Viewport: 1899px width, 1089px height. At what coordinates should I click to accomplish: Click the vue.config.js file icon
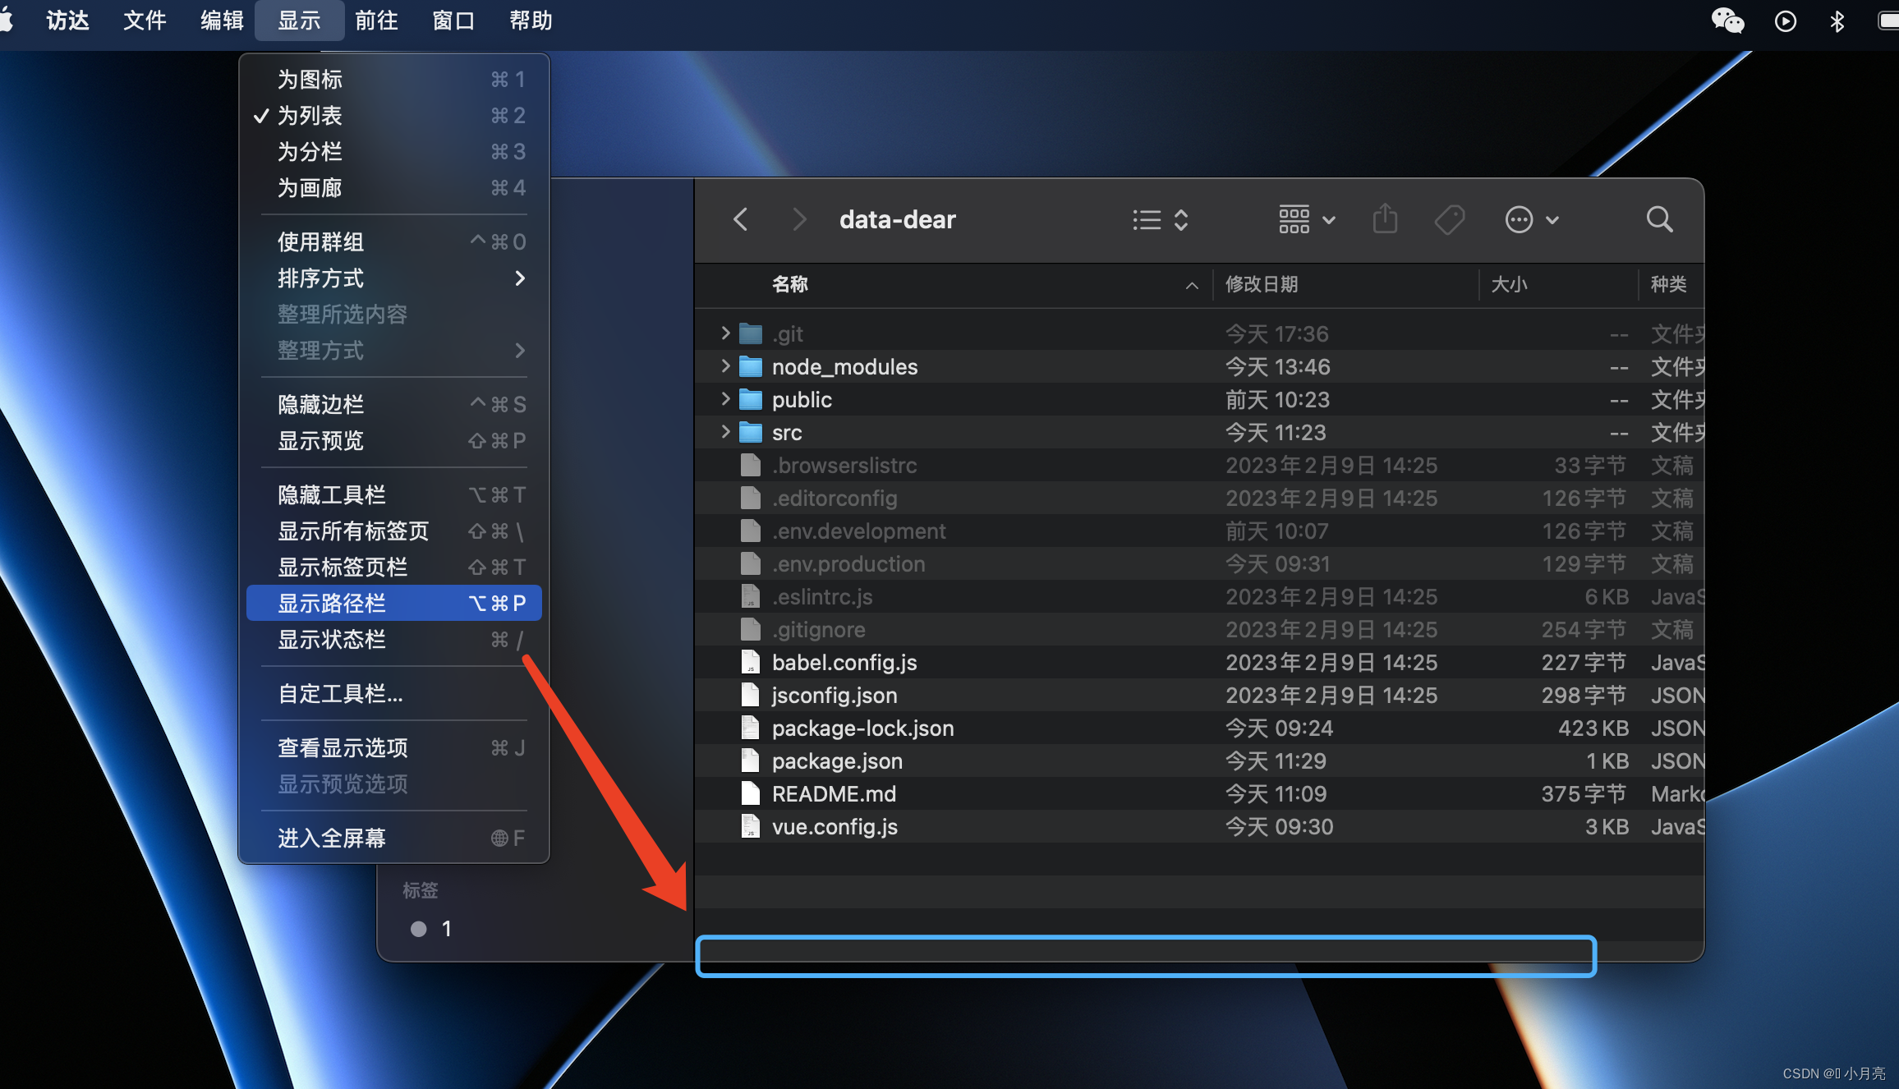750,826
